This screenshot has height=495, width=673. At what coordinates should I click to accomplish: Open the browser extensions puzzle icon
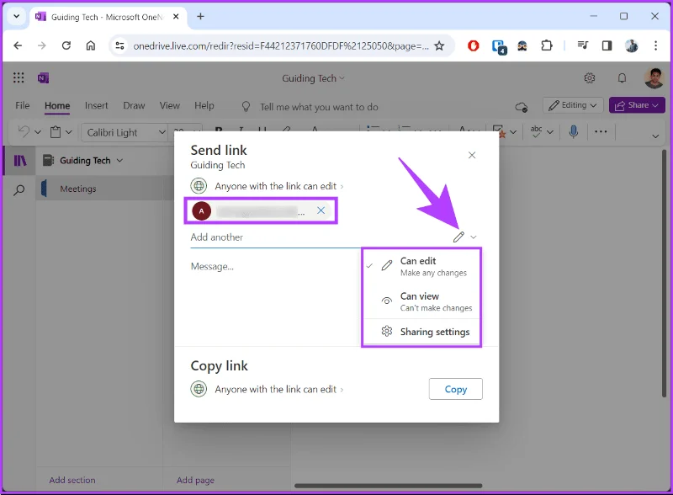click(546, 45)
